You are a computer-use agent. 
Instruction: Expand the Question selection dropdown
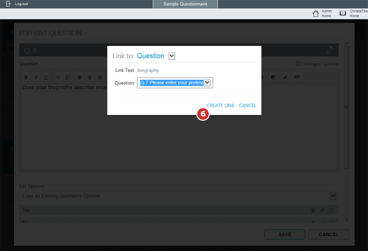pos(207,83)
